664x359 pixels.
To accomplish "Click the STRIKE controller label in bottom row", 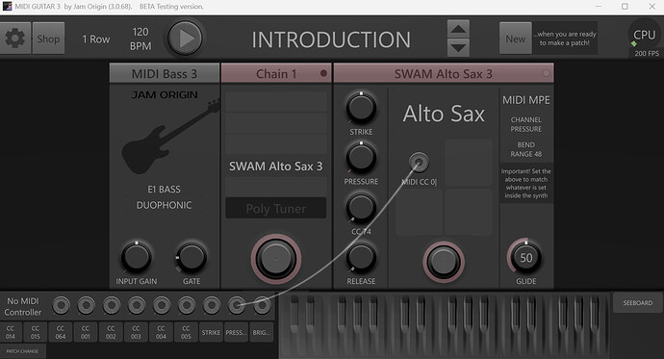I will pyautogui.click(x=211, y=332).
